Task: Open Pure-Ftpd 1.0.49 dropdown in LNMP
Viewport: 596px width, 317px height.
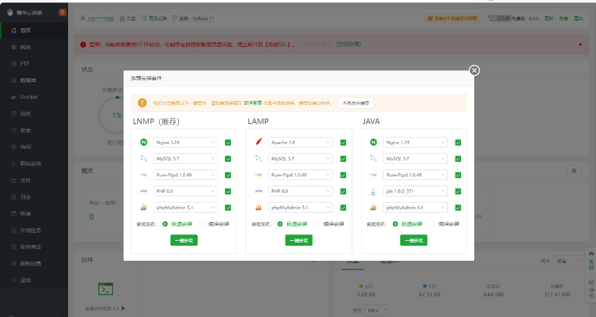Action: tap(186, 175)
